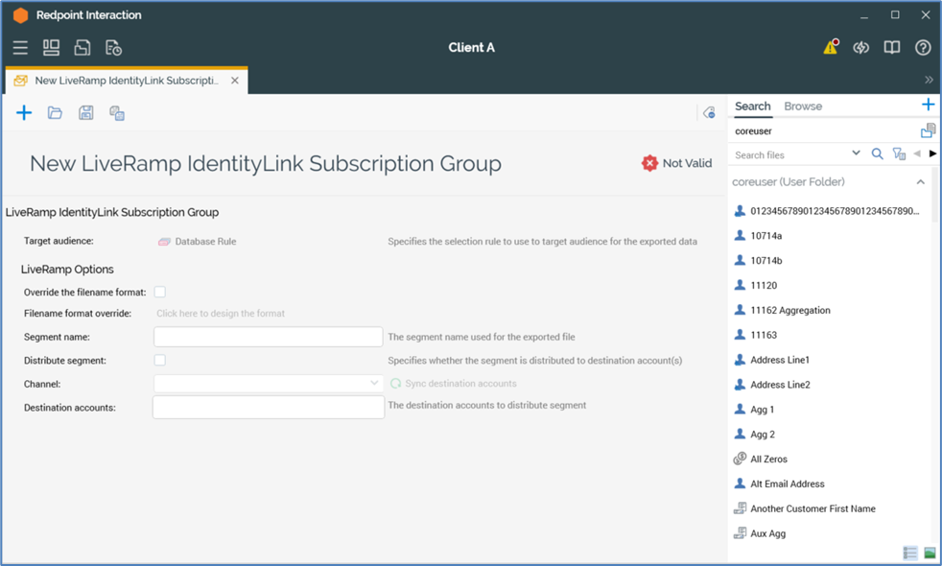The image size is (942, 566).
Task: Open the help question mark icon
Action: (923, 48)
